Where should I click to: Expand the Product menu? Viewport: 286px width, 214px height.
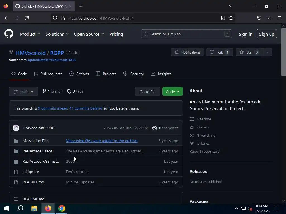tap(30, 34)
